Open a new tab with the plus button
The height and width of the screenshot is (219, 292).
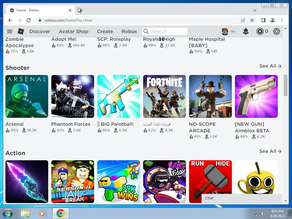point(80,10)
